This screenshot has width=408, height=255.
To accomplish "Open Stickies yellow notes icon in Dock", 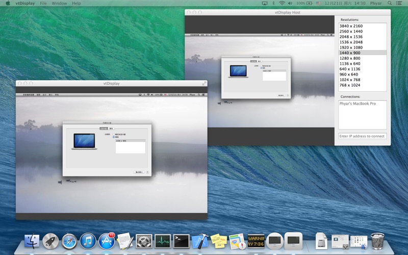I will click(x=219, y=241).
